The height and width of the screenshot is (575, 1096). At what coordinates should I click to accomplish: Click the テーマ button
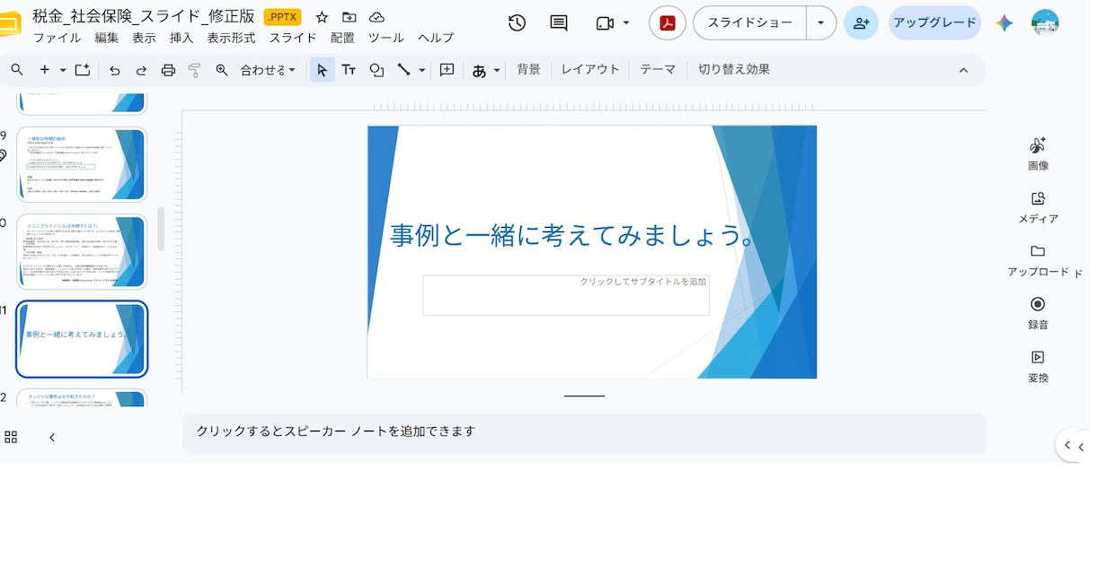pos(658,70)
